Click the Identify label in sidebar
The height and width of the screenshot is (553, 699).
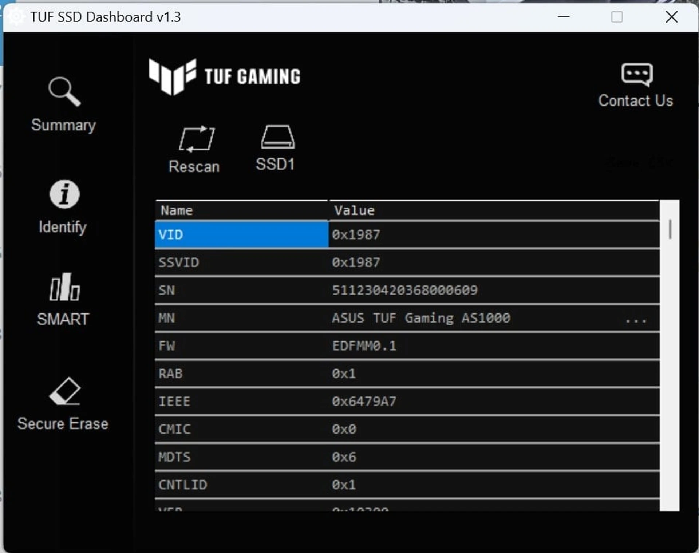tap(63, 227)
